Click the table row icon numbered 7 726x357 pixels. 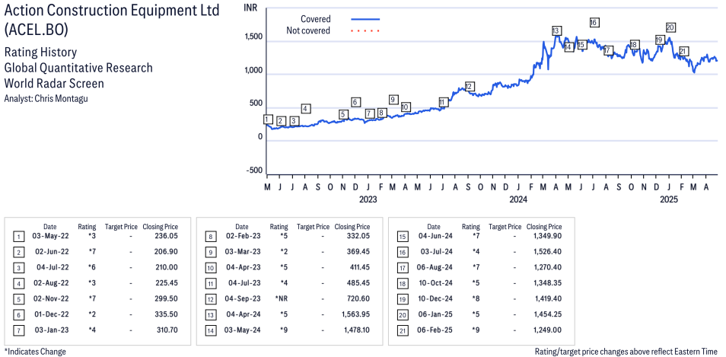[x=18, y=331]
